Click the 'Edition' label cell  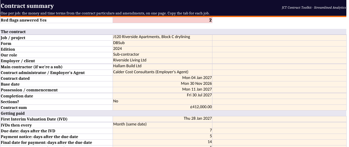57,49
